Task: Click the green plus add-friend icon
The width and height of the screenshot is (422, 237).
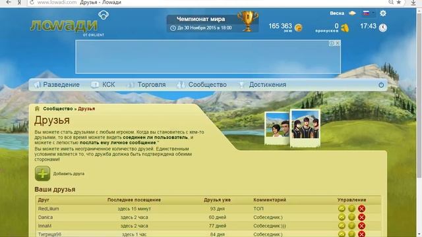Action: pyautogui.click(x=42, y=173)
